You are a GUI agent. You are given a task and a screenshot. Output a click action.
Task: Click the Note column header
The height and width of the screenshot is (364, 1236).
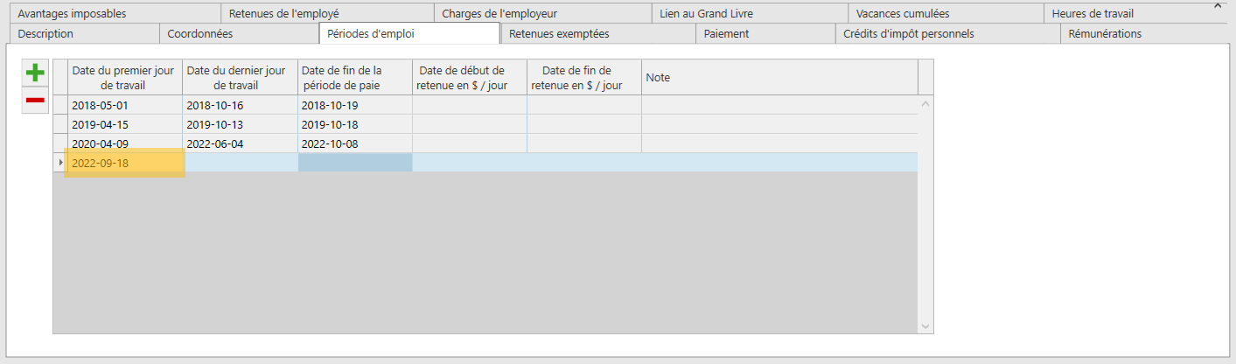point(779,78)
